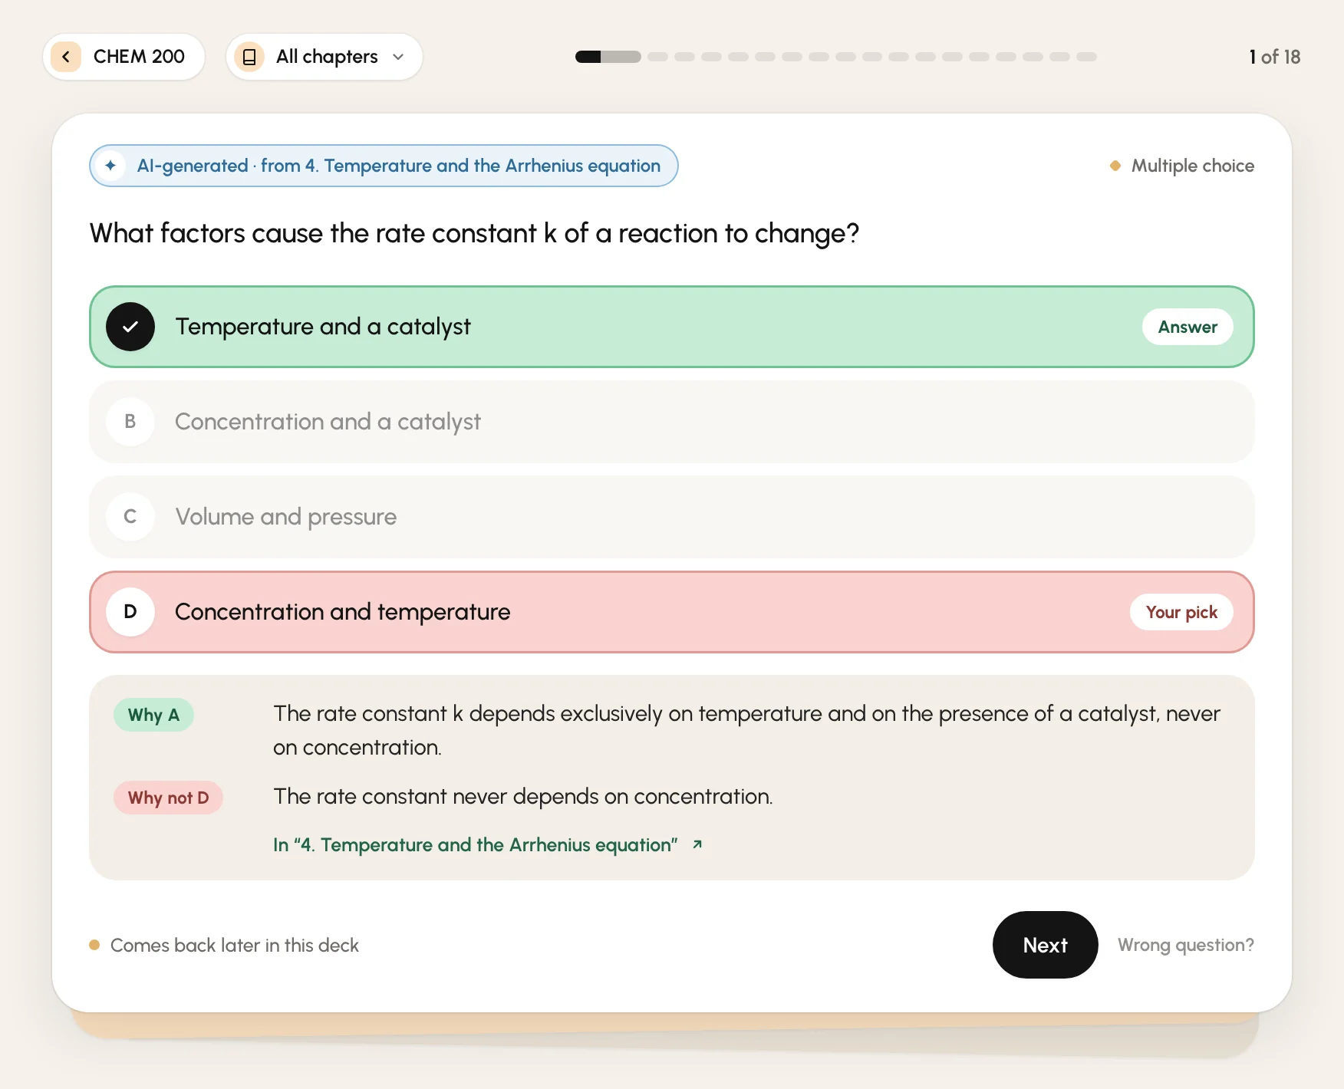
Task: Expand the All chapters dropdown chevron
Action: (398, 57)
